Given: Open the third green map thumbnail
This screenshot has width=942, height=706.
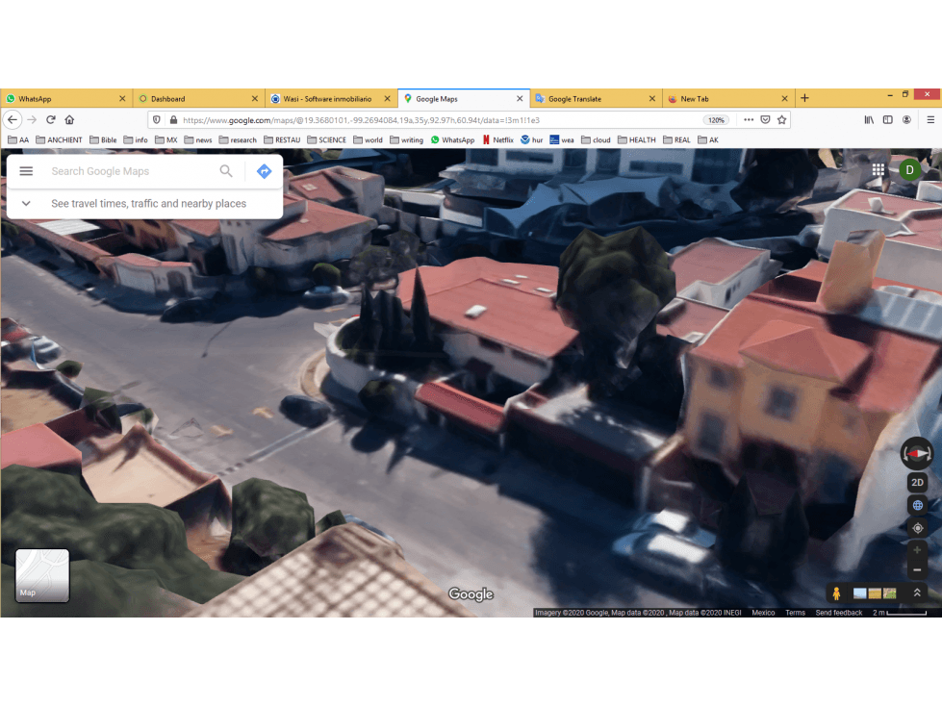Looking at the screenshot, I should click(890, 593).
